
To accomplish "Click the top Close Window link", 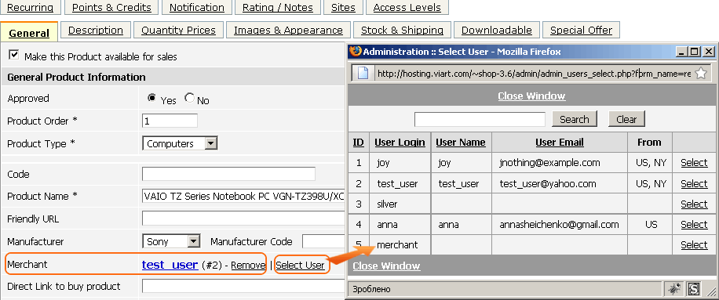I will coord(531,96).
